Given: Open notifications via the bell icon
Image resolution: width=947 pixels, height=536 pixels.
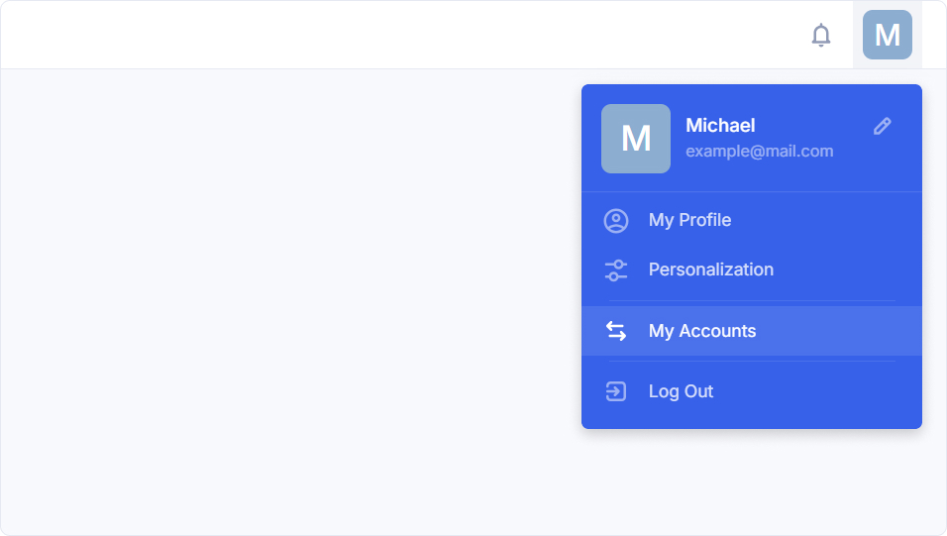Looking at the screenshot, I should [x=820, y=36].
